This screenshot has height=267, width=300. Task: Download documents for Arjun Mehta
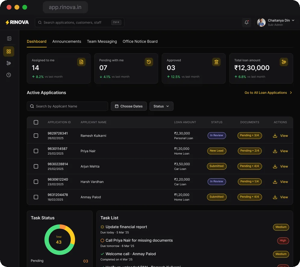coord(275,166)
